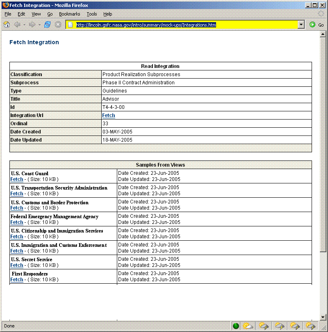The image size is (328, 332).
Task: Click the "Fetch Integration" page heading
Action: point(34,42)
